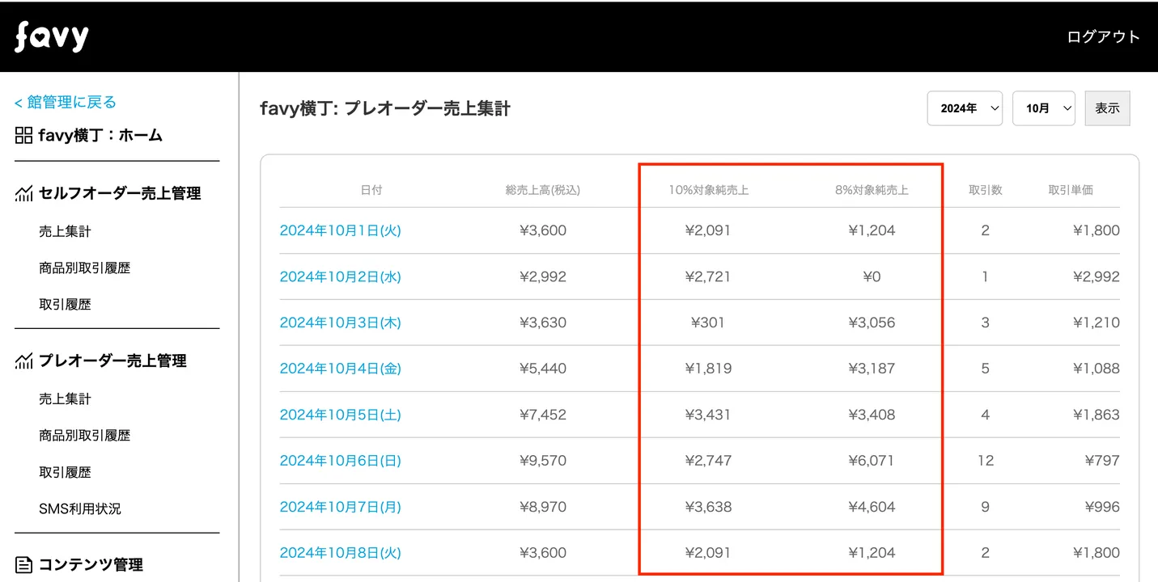
Task: Open the 2024年10月7日(月) date link
Action: pyautogui.click(x=341, y=507)
